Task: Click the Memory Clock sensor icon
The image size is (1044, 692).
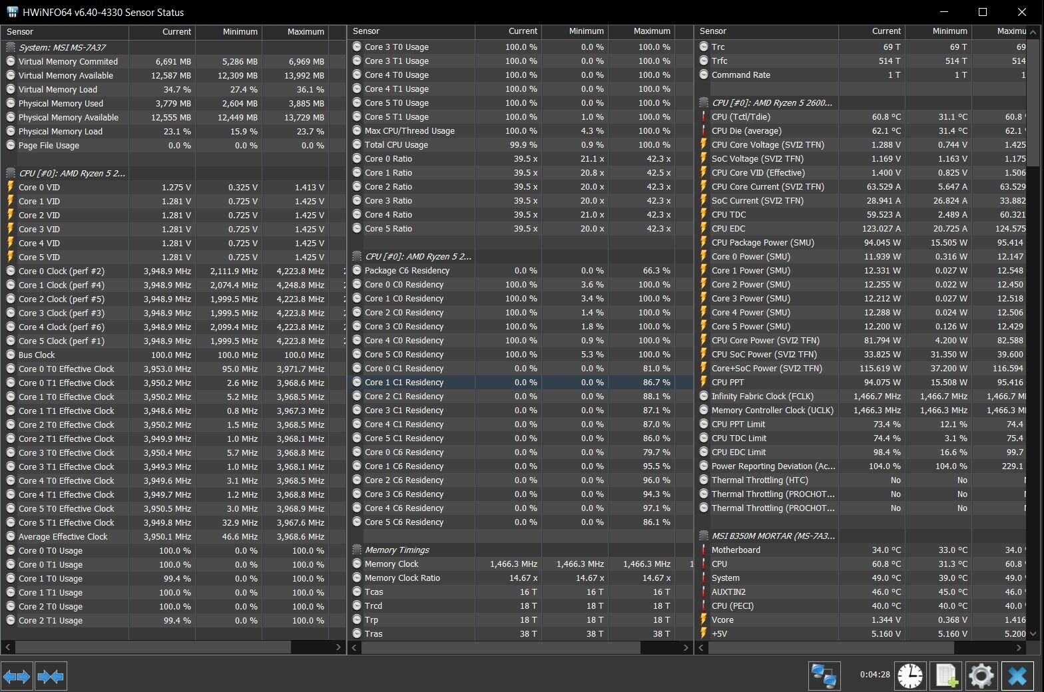Action: tap(357, 564)
